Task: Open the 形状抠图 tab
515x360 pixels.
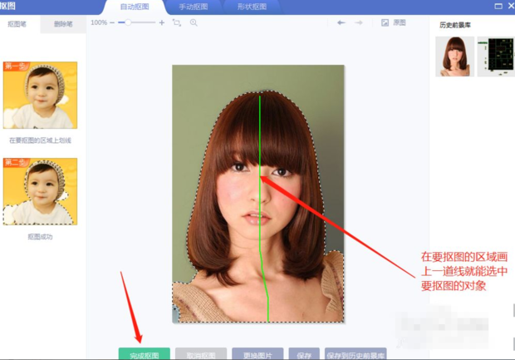Action: coord(252,7)
